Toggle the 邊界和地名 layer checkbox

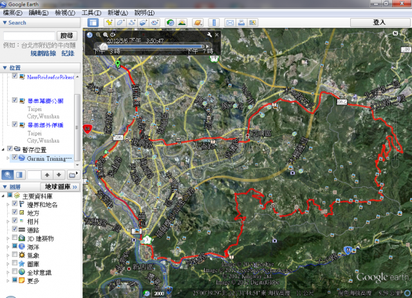15,204
